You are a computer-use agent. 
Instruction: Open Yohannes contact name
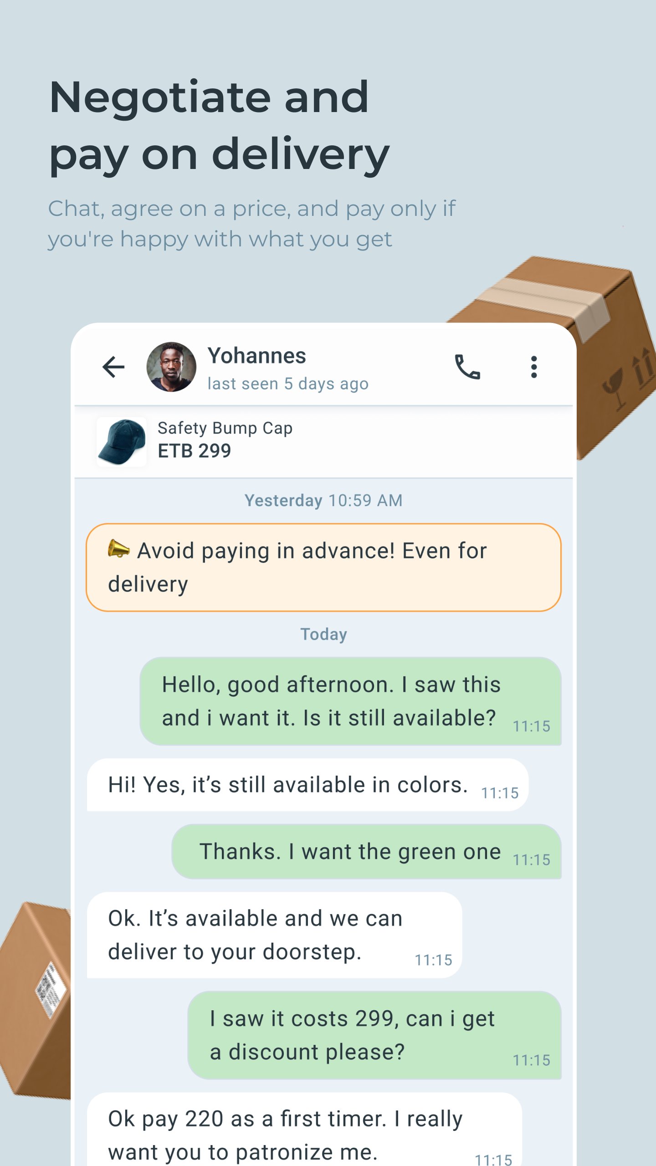257,356
